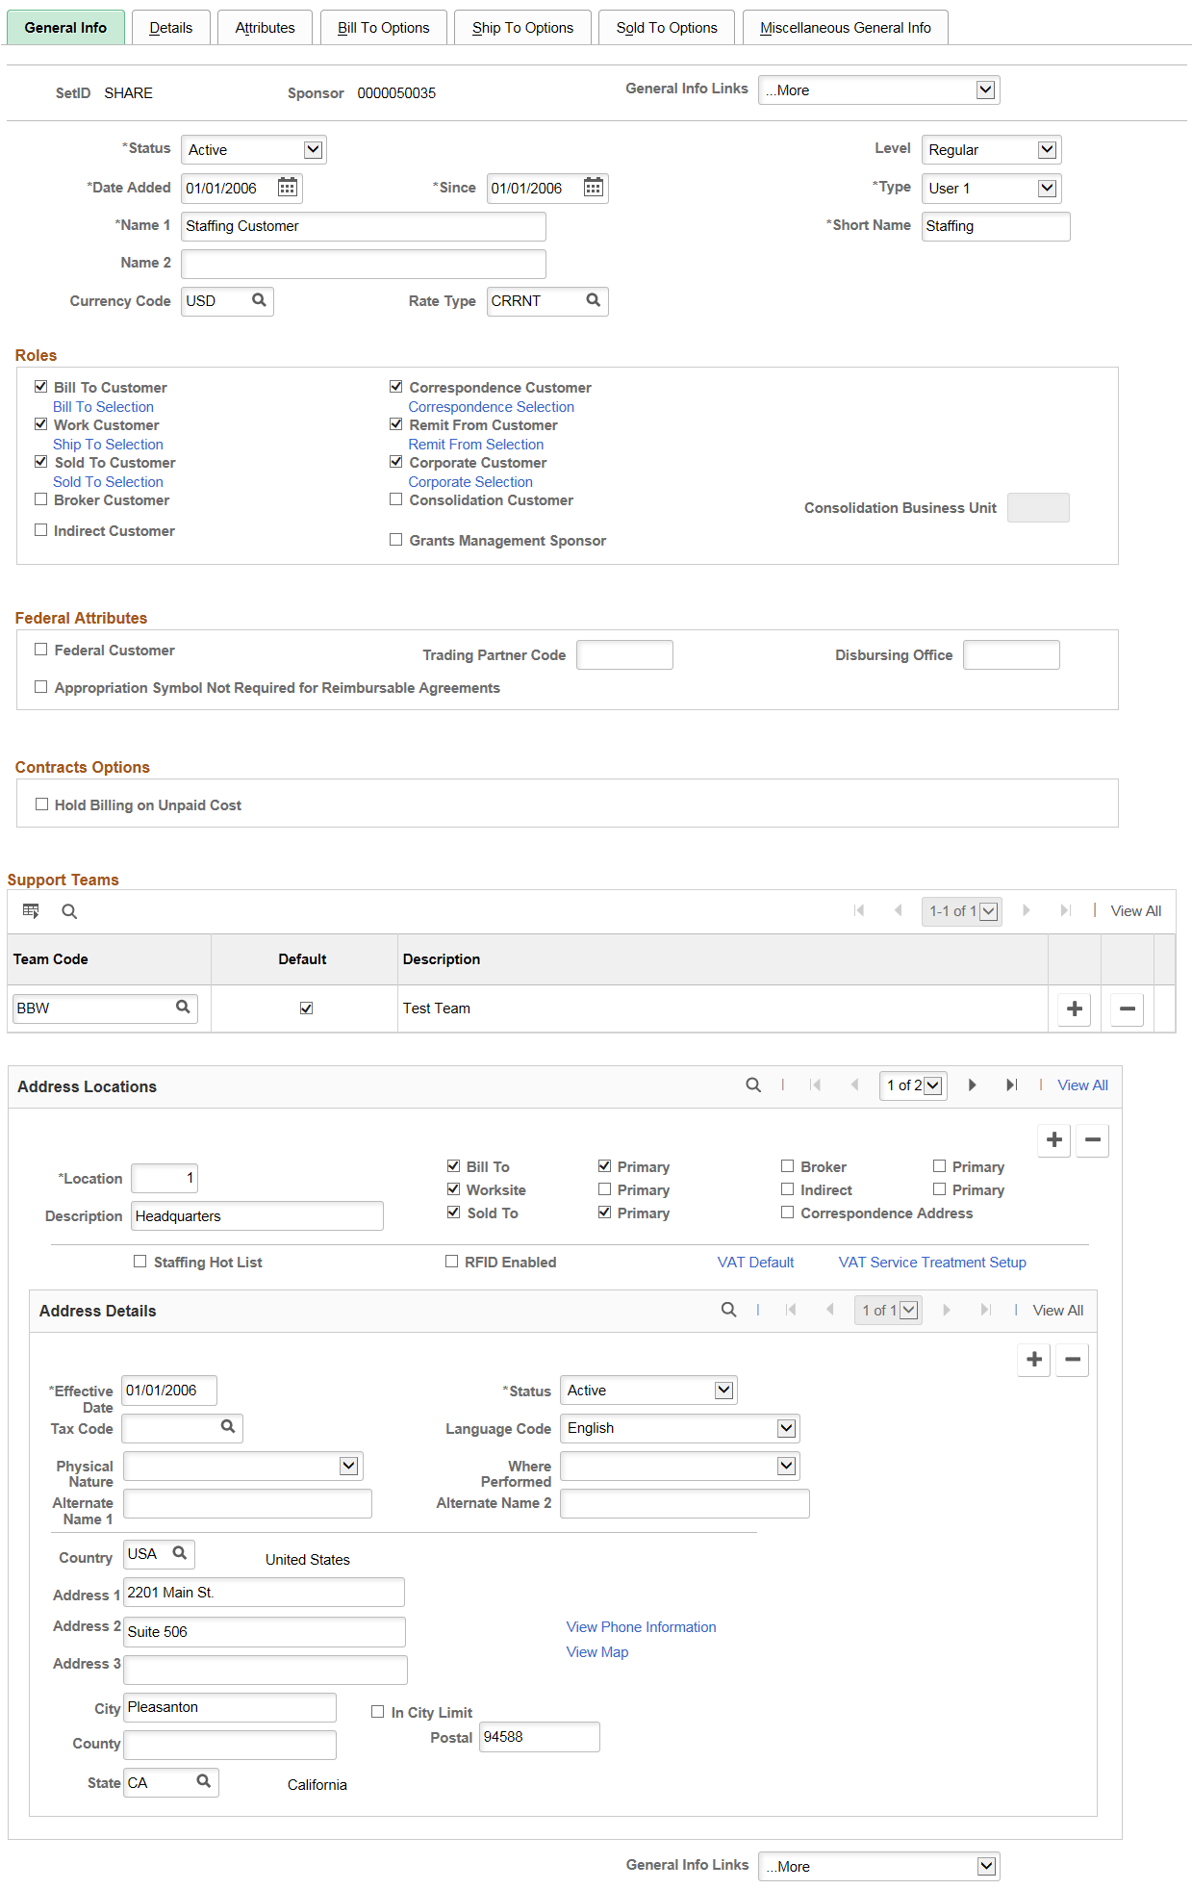Image resolution: width=1192 pixels, height=1889 pixels.
Task: Go to previous Address Locations row
Action: coord(854,1085)
